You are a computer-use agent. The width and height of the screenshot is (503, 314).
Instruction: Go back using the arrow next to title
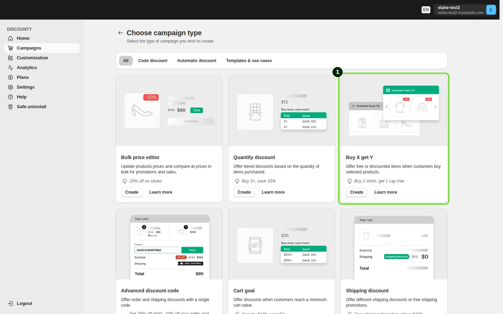coord(121,33)
